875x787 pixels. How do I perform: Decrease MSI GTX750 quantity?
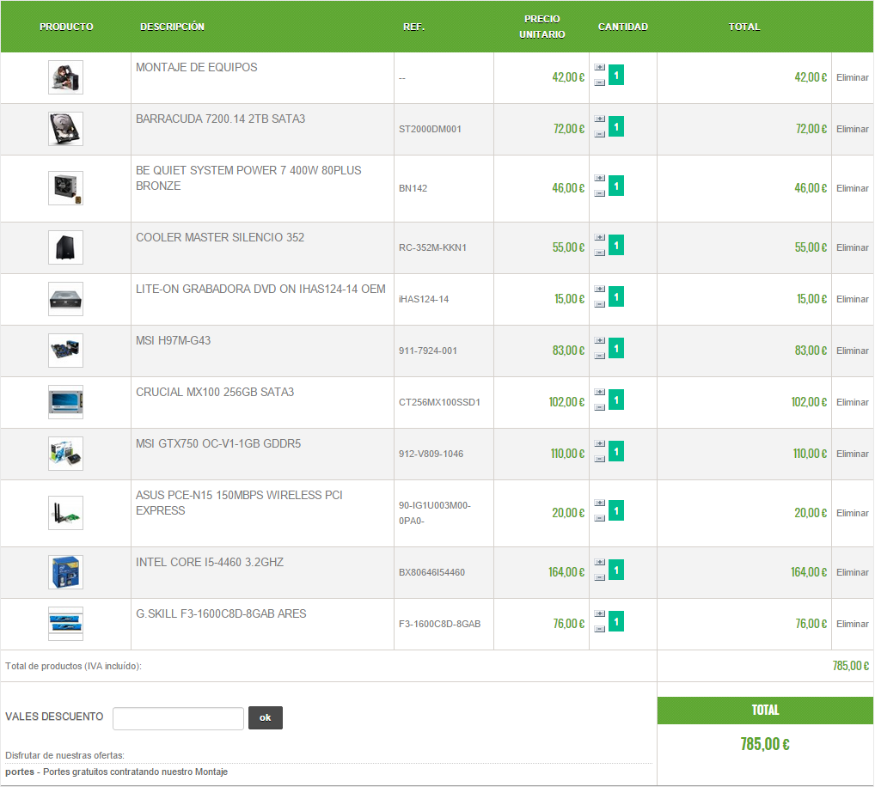coord(599,459)
